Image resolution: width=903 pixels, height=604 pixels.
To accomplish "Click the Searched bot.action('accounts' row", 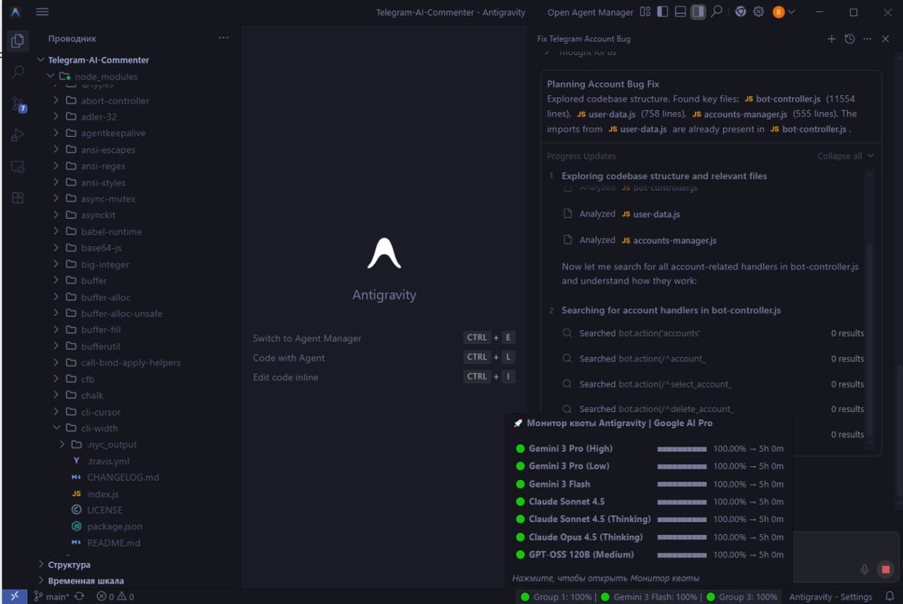I will (x=713, y=333).
